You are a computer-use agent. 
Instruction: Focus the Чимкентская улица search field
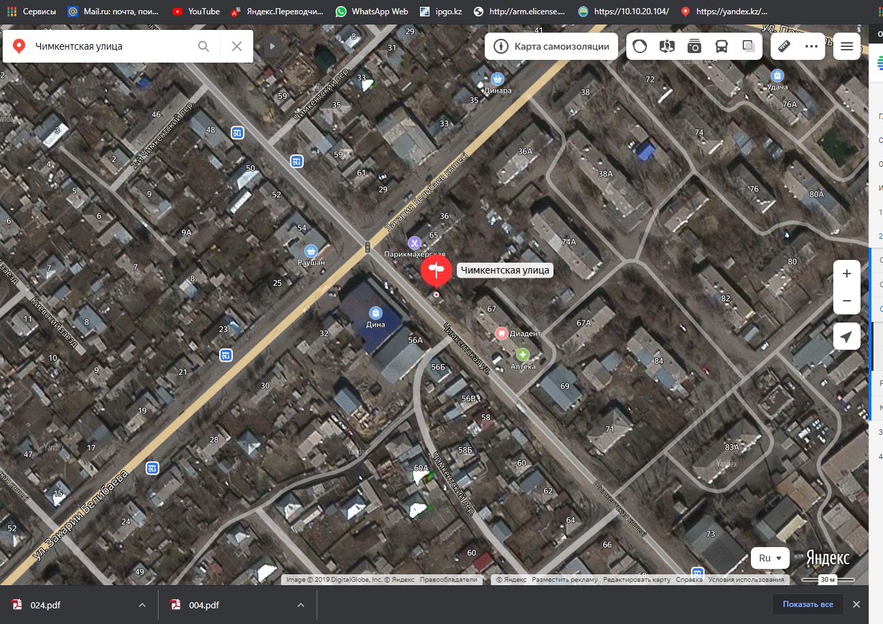112,46
